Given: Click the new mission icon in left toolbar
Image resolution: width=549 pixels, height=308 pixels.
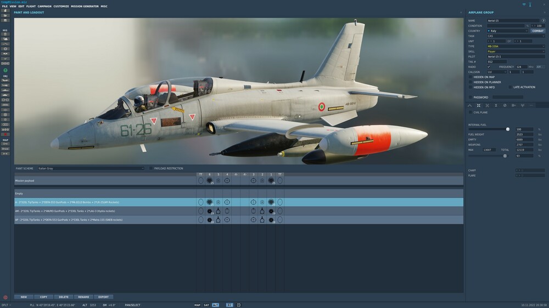Looking at the screenshot, I should tap(5, 11).
